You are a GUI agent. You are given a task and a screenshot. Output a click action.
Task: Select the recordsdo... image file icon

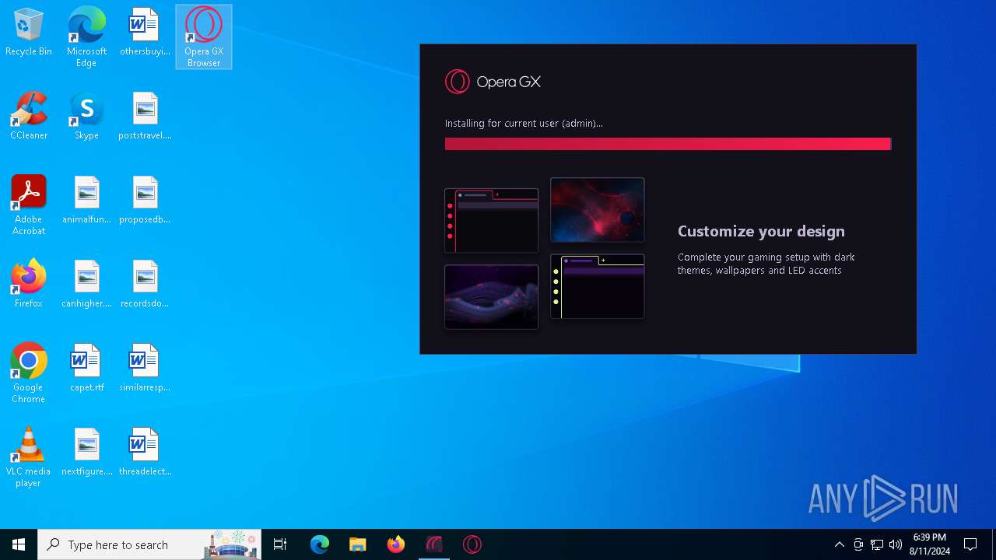(x=145, y=285)
